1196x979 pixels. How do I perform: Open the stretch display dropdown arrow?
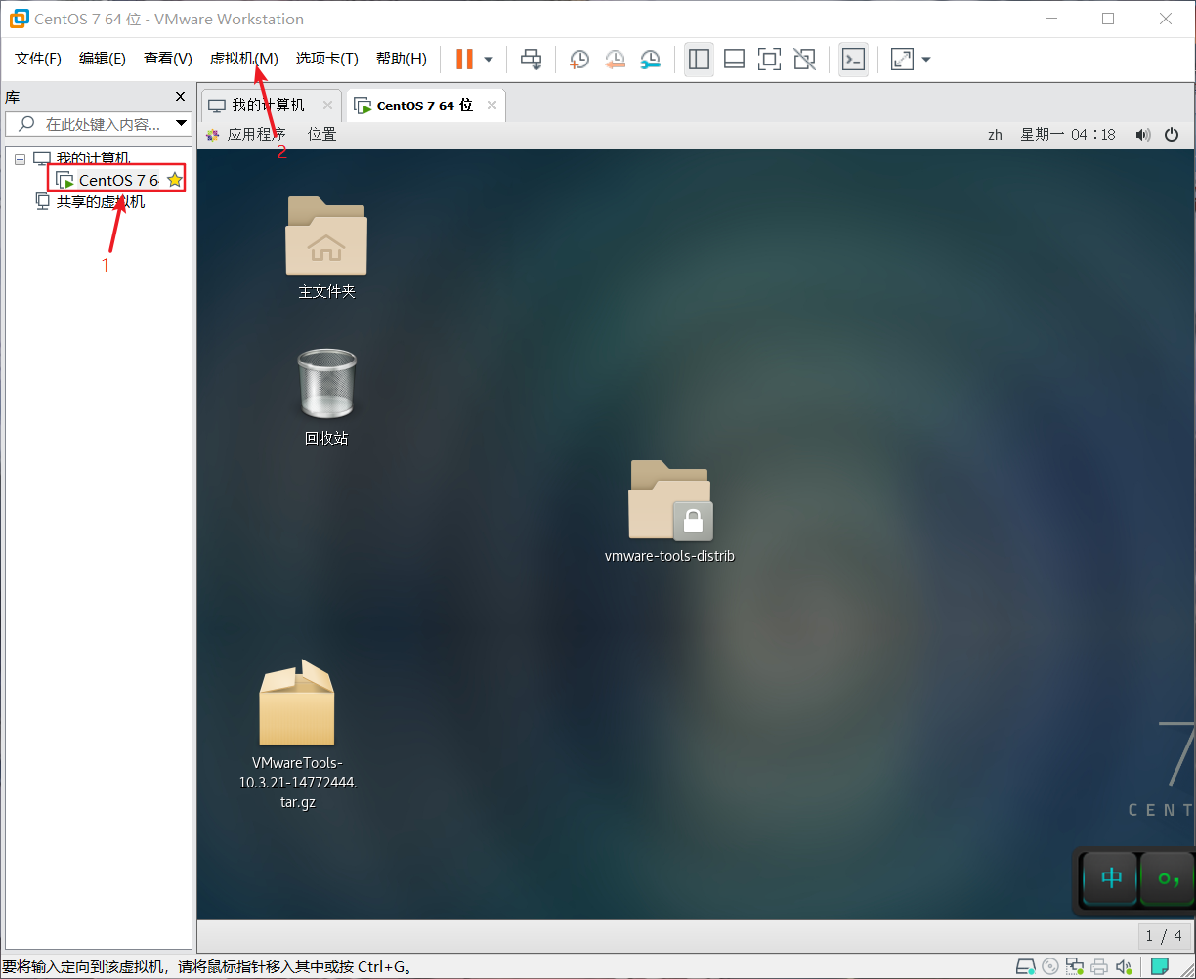coord(926,60)
